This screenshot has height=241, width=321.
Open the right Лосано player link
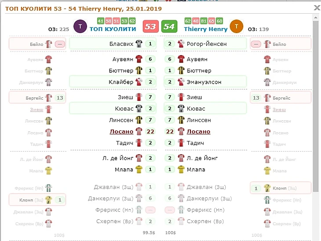199,131
